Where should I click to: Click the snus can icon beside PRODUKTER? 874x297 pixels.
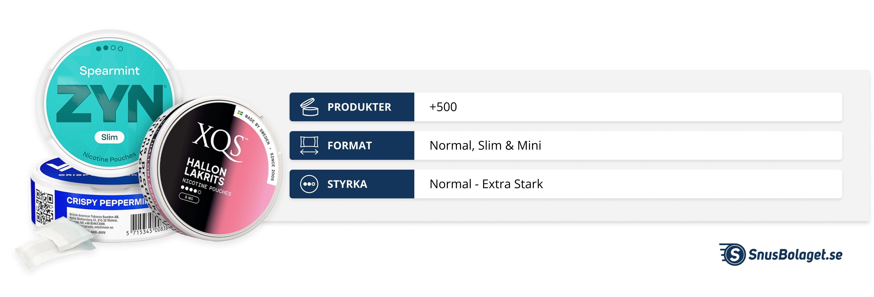[x=309, y=107]
